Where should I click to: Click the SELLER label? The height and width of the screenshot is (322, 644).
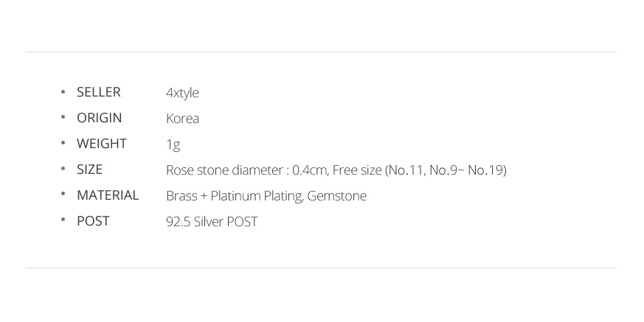(x=98, y=92)
